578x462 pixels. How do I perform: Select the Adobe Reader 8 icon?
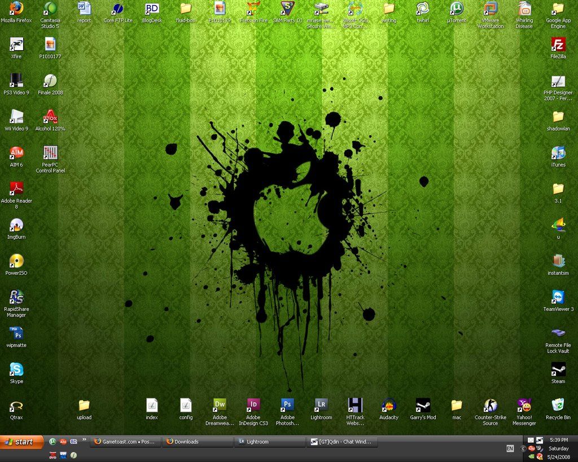coord(16,195)
